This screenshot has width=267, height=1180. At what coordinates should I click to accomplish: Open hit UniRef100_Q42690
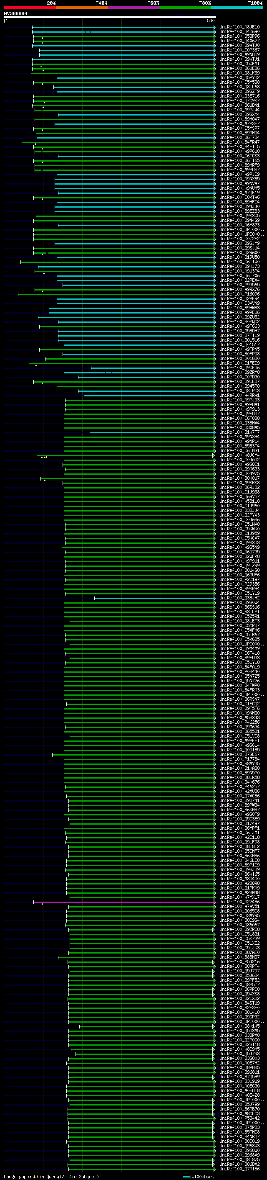(x=239, y=32)
